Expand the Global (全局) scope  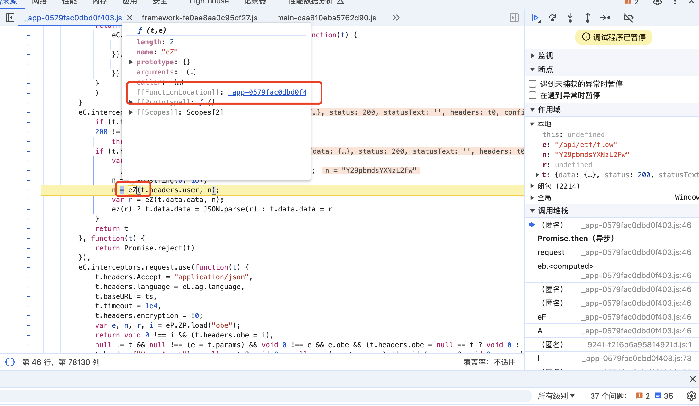click(x=532, y=198)
